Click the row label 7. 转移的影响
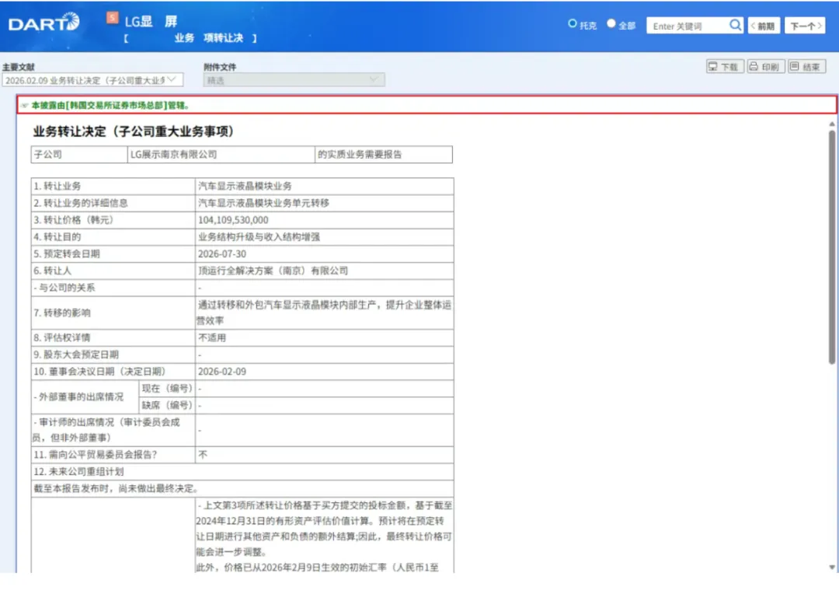This screenshot has height=612, width=839. tap(62, 313)
